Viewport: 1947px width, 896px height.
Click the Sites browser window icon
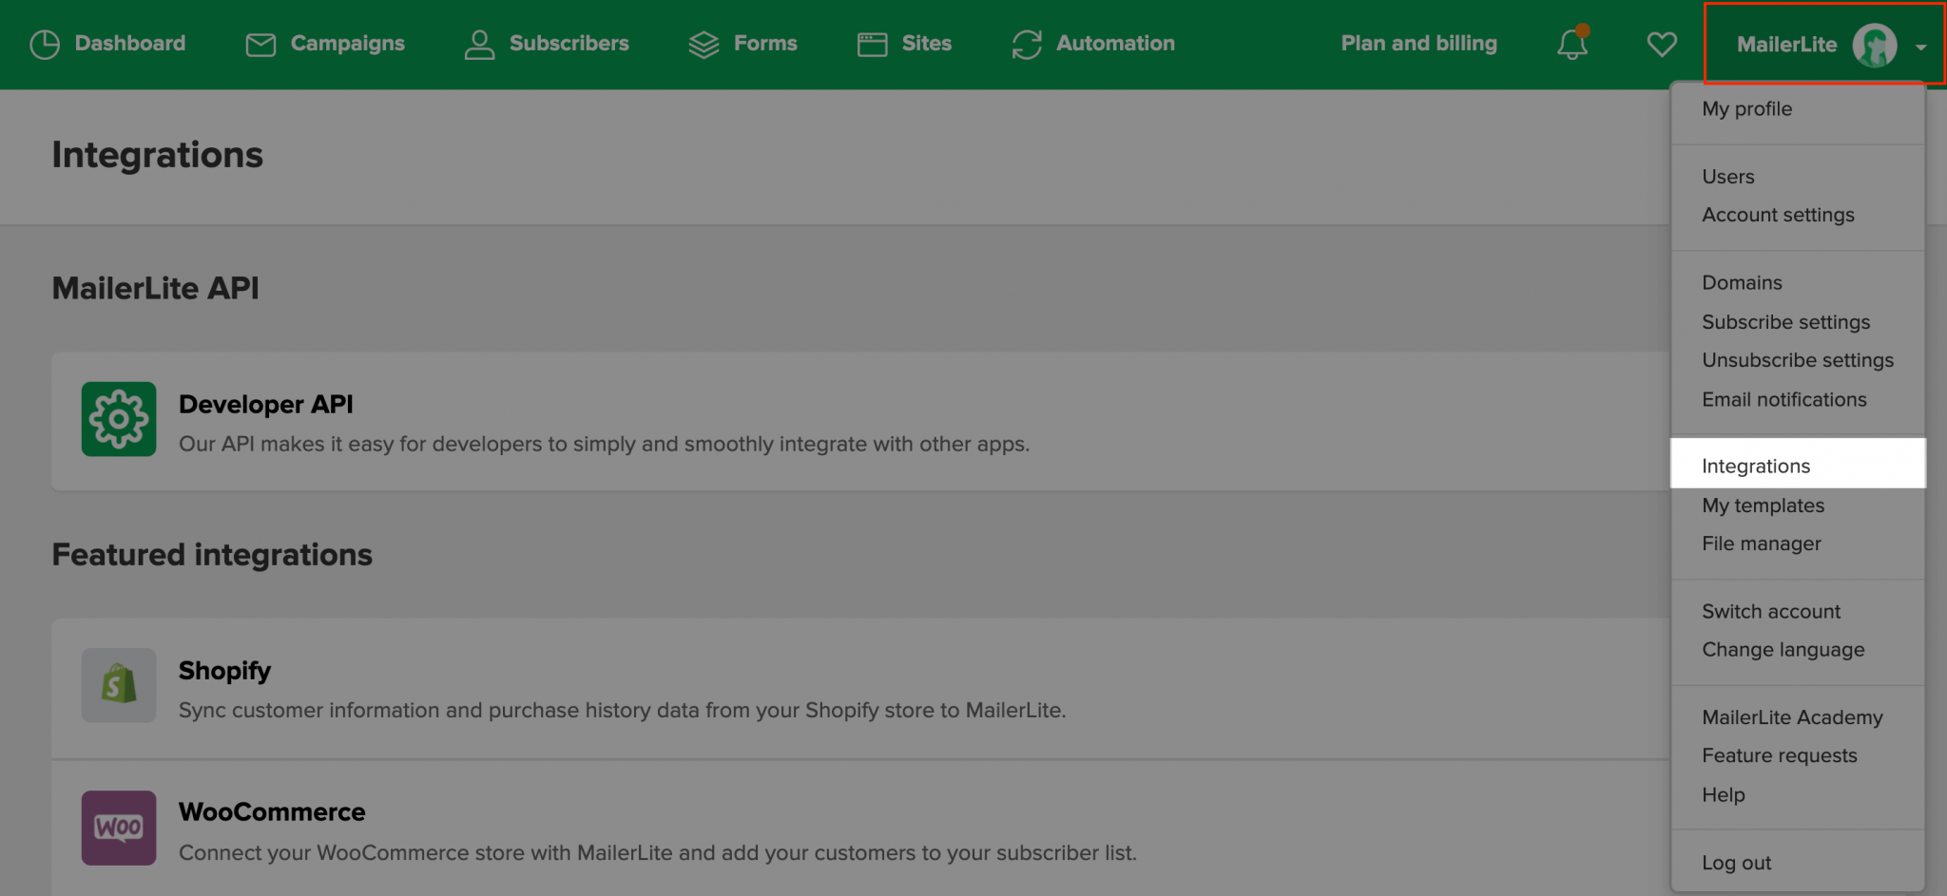click(872, 45)
